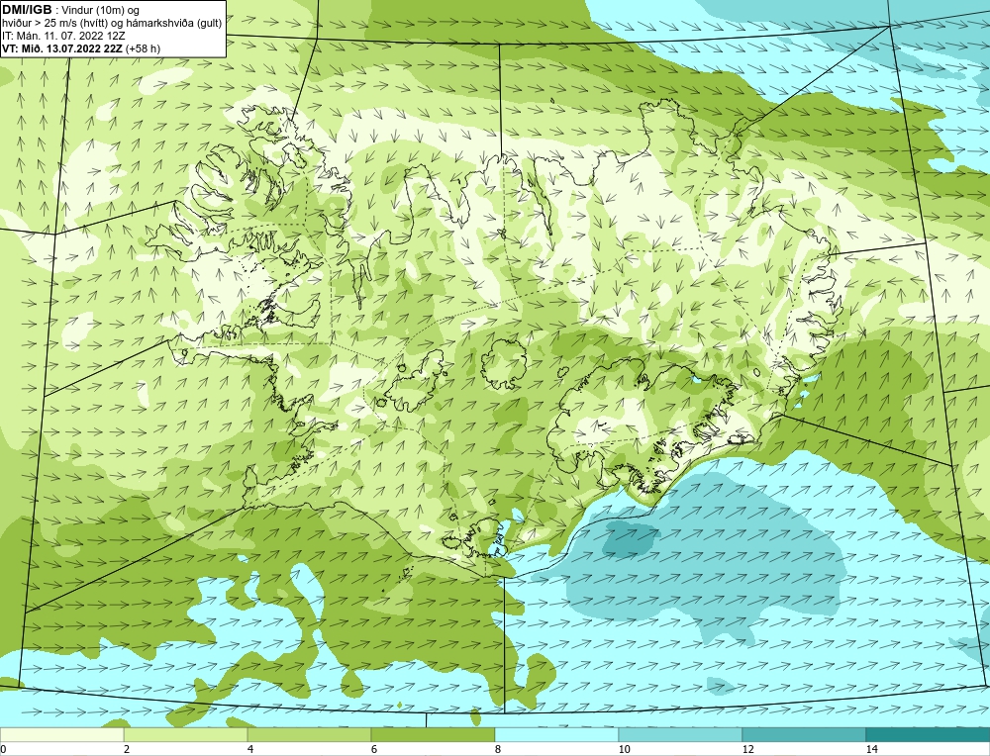The height and width of the screenshot is (756, 990).
Task: Click the 'IT: Mán. 11. 07. 2022 12Z' line
Action: pos(63,36)
